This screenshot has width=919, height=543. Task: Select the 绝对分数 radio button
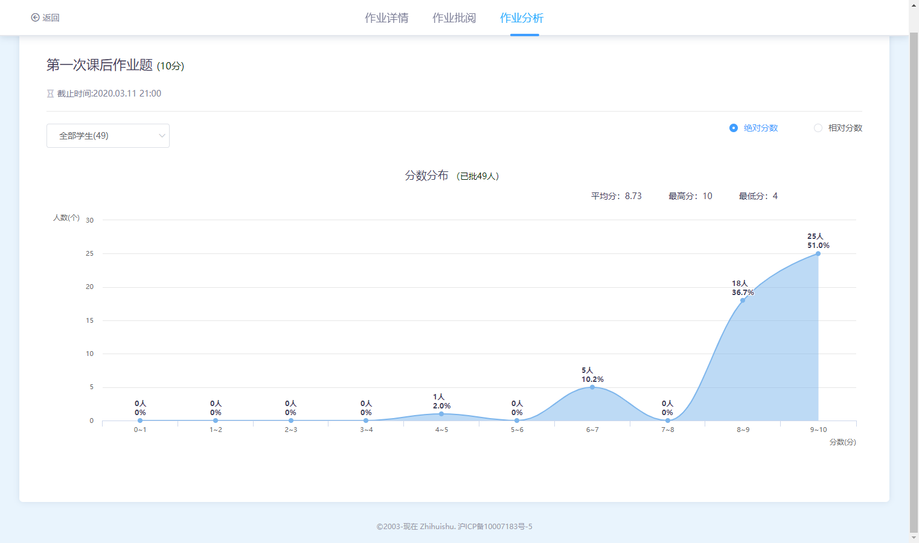[x=733, y=128]
